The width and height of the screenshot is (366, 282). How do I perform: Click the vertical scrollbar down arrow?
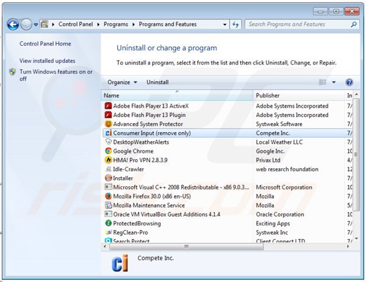click(356, 239)
